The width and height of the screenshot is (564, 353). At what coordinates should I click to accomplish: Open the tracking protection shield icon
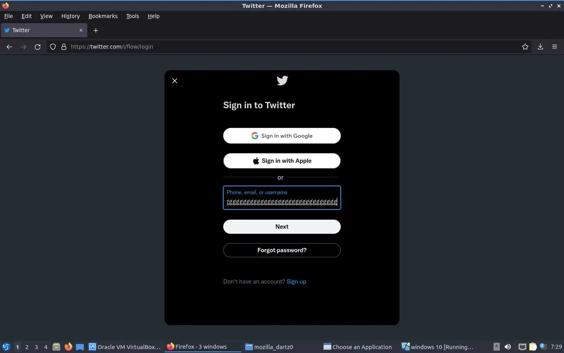[53, 47]
